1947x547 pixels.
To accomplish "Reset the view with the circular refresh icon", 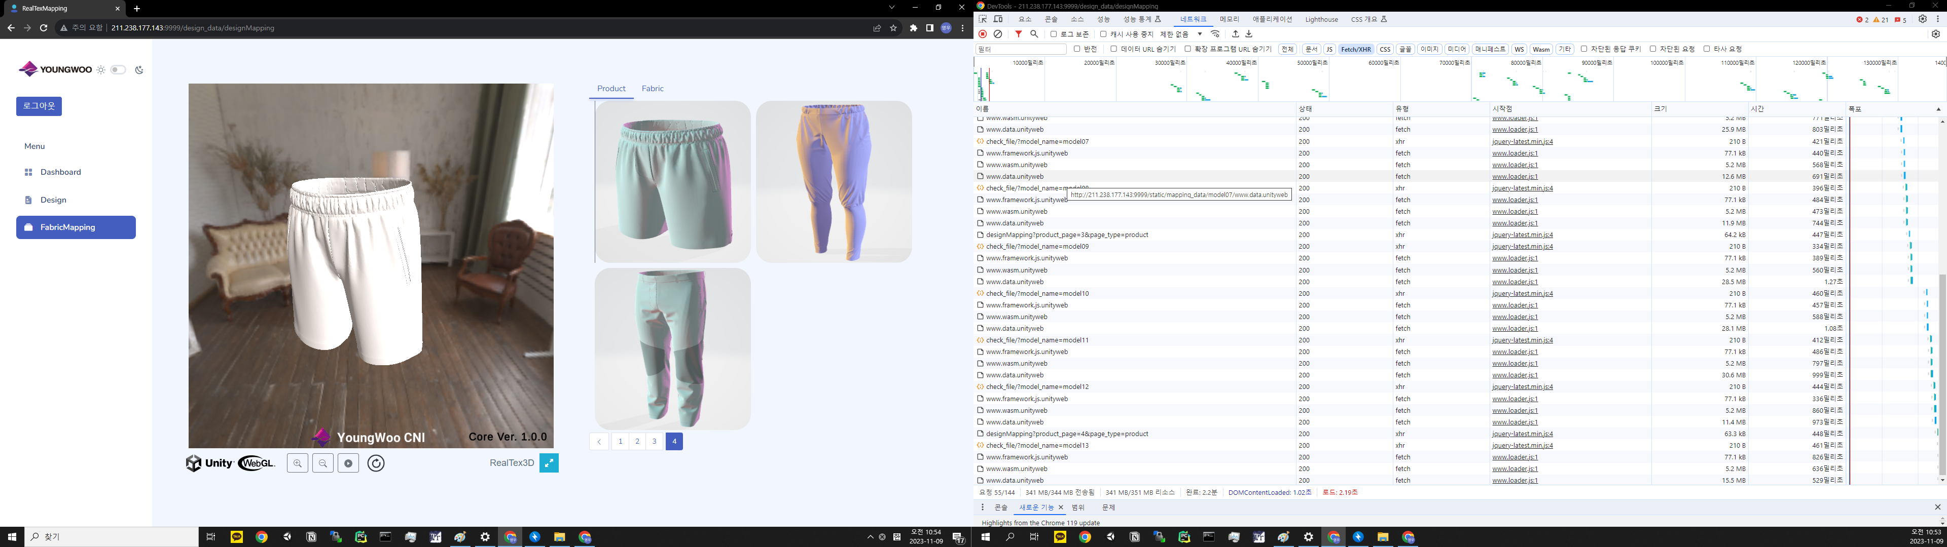I will click(376, 463).
